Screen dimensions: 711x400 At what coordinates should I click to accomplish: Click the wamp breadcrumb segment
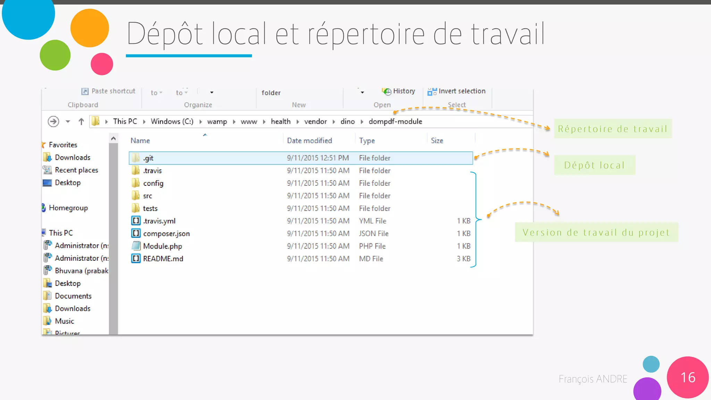coord(217,122)
